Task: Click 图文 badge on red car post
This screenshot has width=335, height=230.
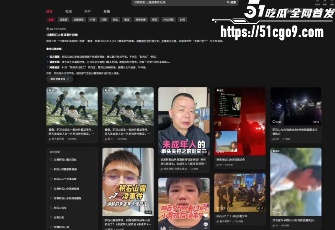Action: [x=220, y=90]
